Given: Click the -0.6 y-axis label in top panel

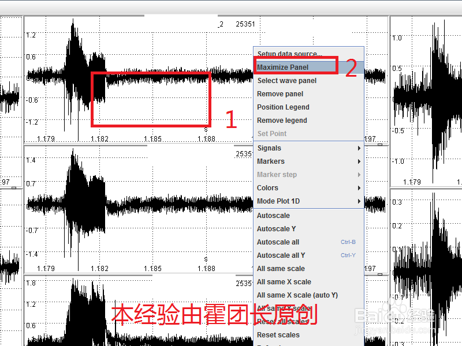Looking at the screenshot, I should (x=32, y=100).
